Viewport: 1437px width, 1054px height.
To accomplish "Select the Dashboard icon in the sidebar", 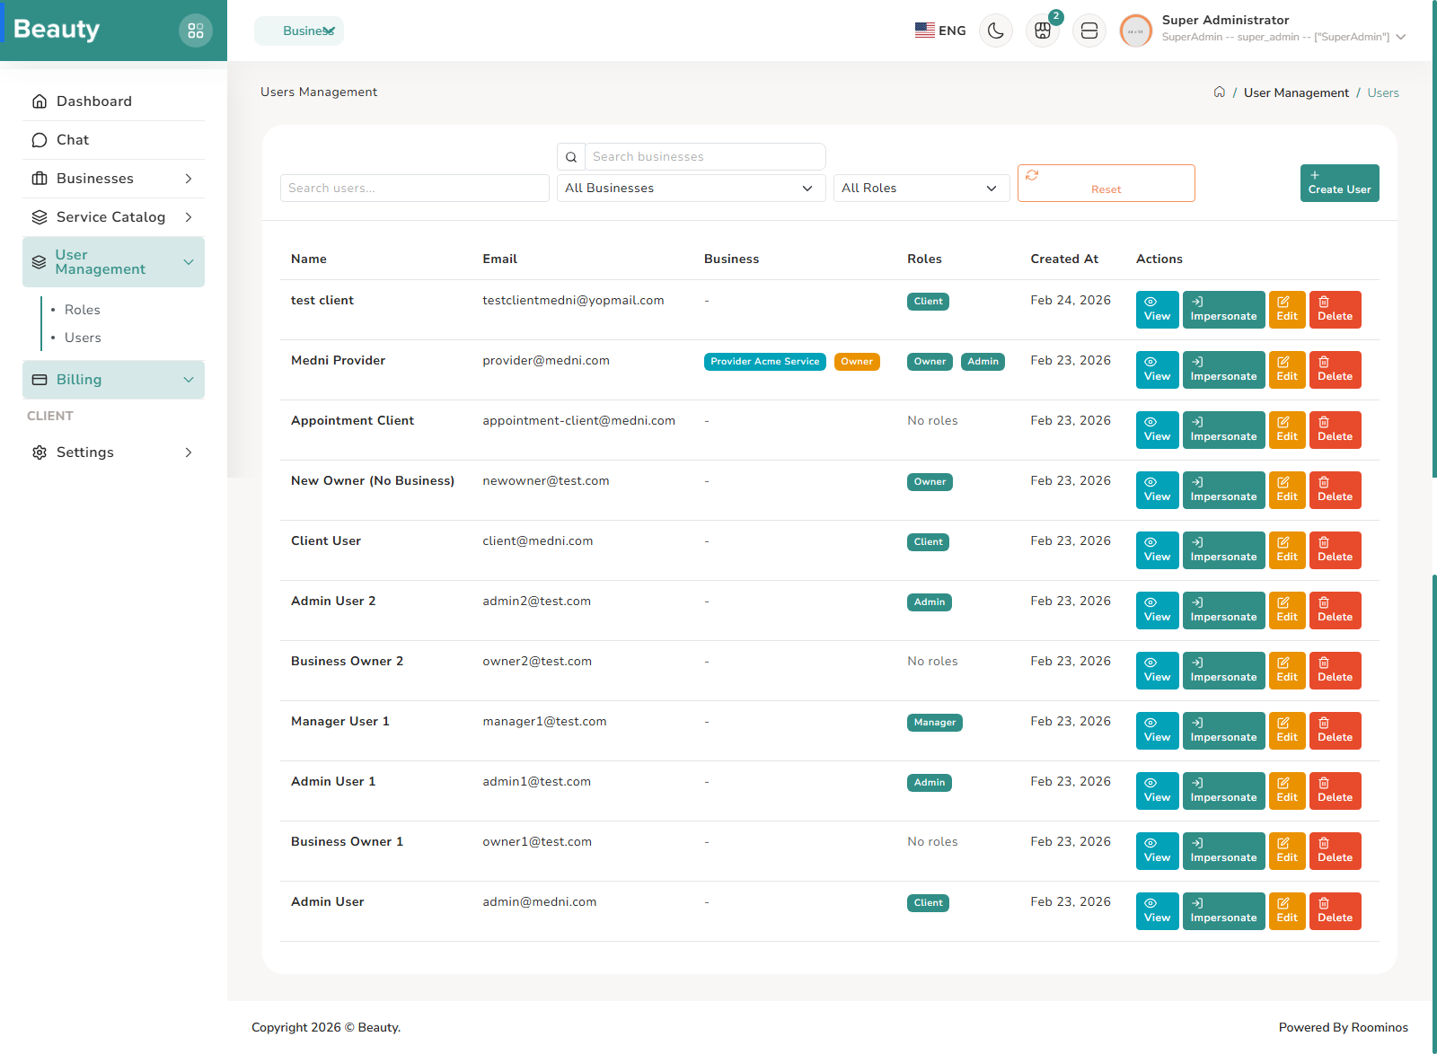I will [40, 101].
